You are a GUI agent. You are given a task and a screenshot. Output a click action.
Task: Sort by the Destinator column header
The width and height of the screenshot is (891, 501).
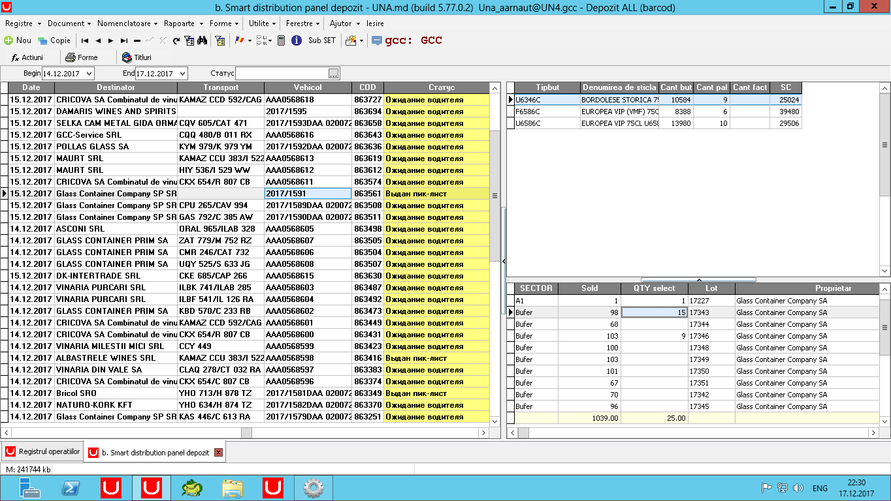click(x=116, y=87)
